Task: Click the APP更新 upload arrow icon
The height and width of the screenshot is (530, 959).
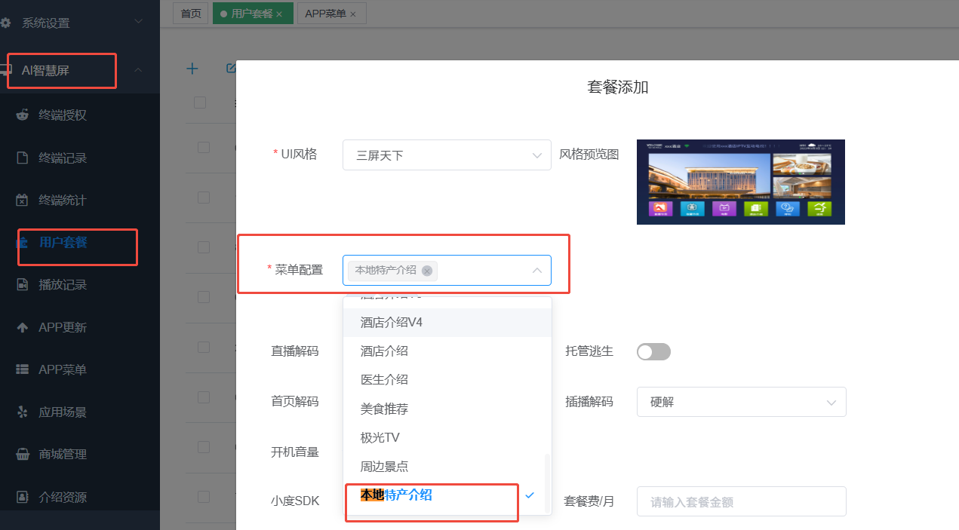Action: 23,328
